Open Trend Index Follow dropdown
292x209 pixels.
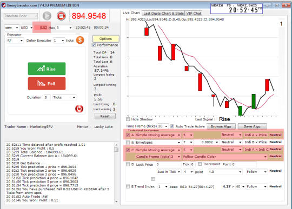(x=257, y=186)
